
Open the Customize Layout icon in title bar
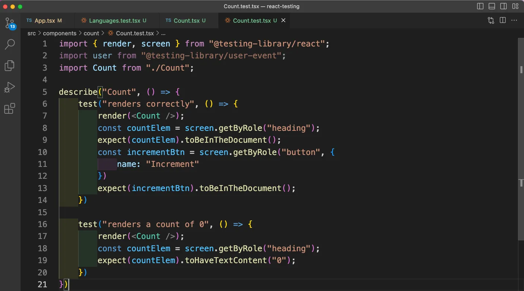[x=515, y=6]
